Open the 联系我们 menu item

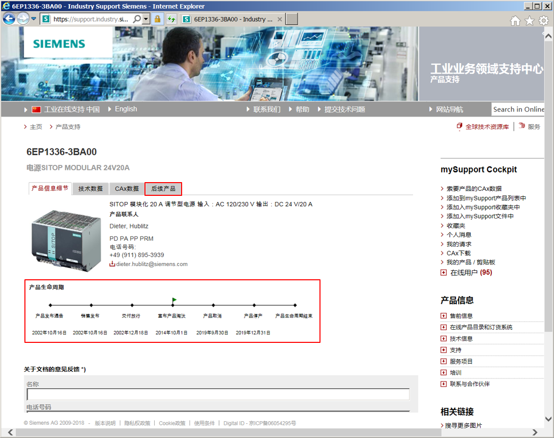pos(267,109)
